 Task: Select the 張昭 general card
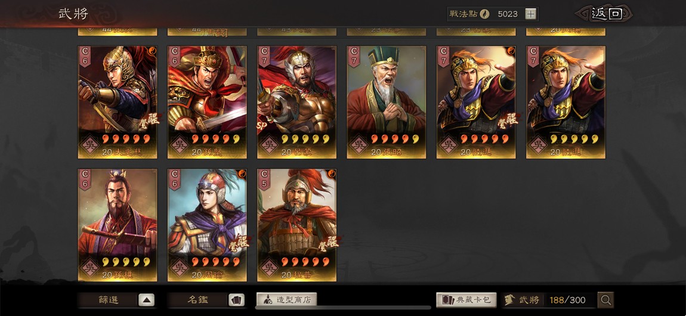point(387,103)
